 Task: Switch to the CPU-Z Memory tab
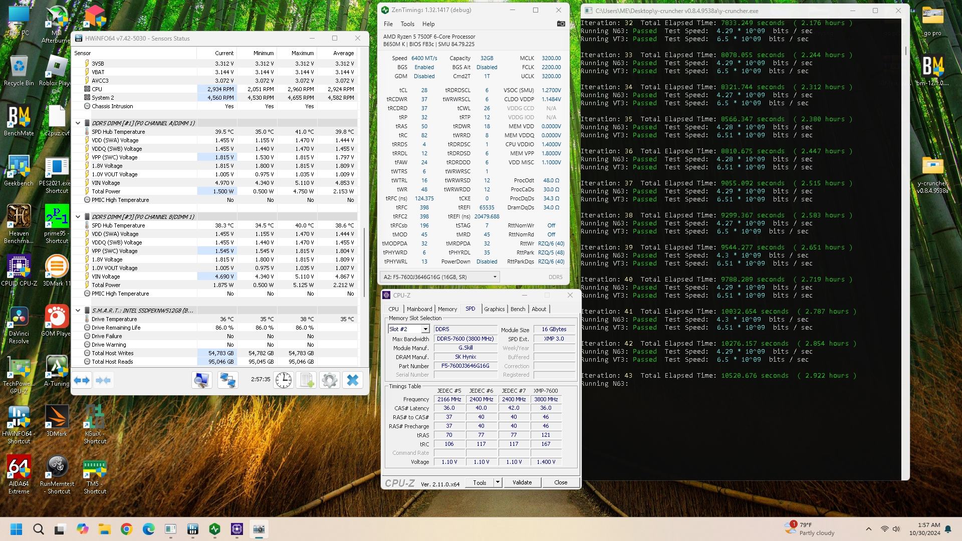[447, 309]
